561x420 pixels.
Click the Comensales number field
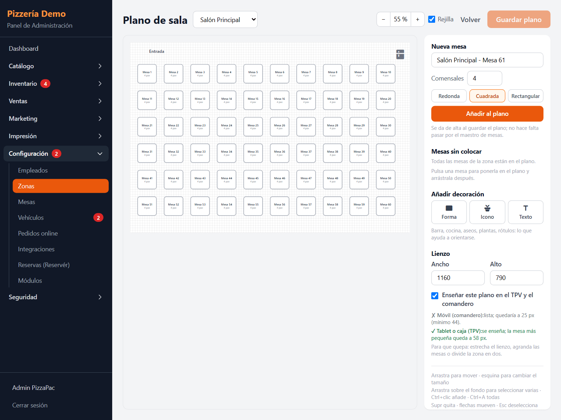pos(485,78)
